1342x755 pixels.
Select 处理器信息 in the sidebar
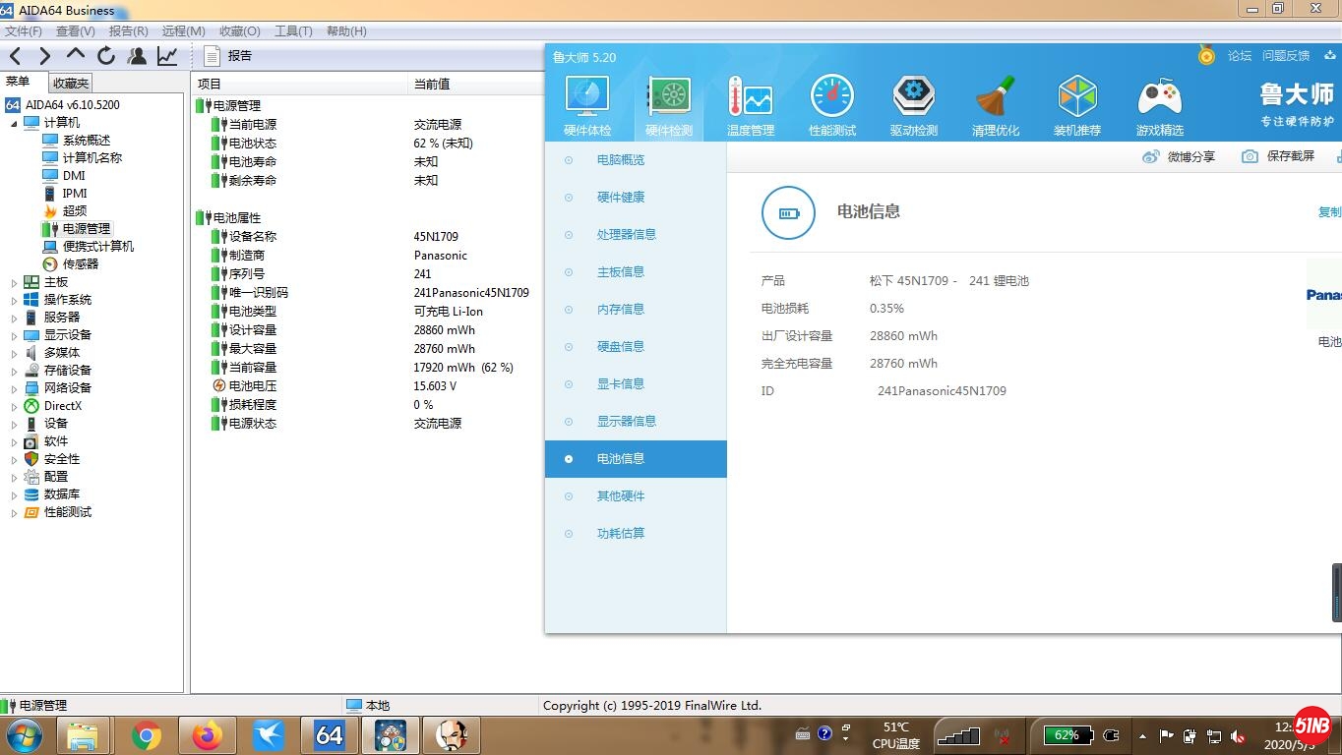[x=626, y=234]
